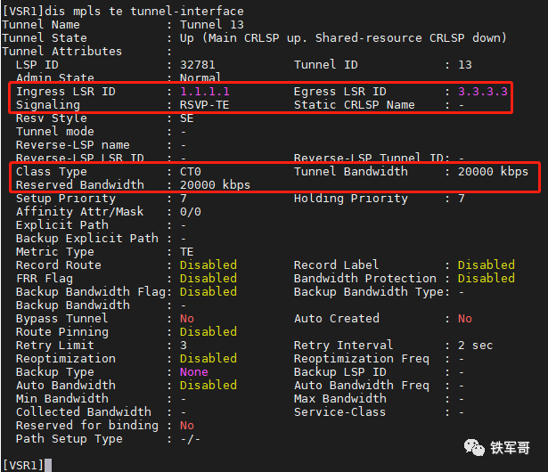Click the Bypass Tunnel No value
This screenshot has height=472, width=548.
(187, 319)
